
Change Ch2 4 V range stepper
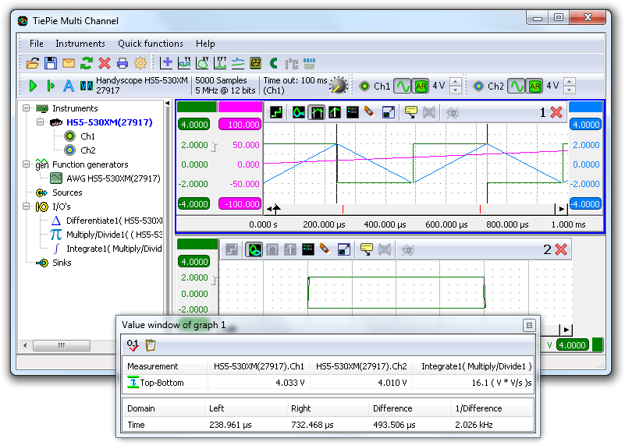pos(570,86)
